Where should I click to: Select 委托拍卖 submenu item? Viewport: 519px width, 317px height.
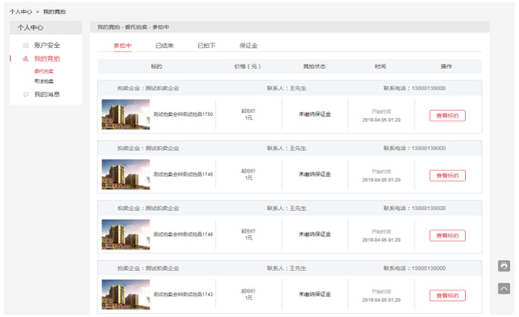point(44,71)
